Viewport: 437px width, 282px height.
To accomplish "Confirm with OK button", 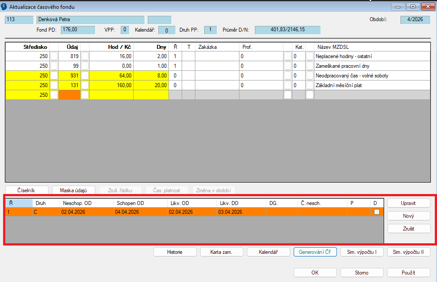I will click(x=315, y=273).
